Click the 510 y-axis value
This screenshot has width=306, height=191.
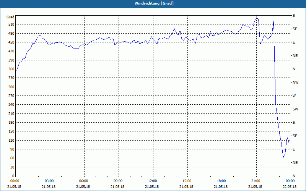click(11, 24)
